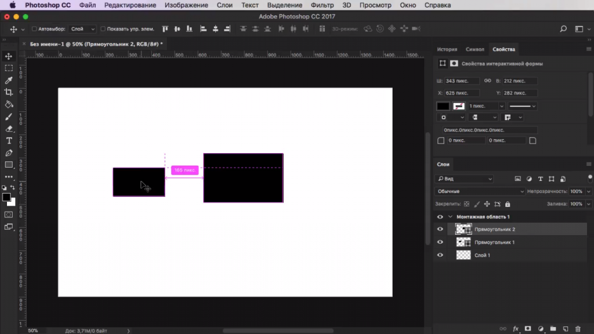Image resolution: width=594 pixels, height=334 pixels.
Task: Enable the Автовыбор checkbox
Action: click(x=34, y=29)
